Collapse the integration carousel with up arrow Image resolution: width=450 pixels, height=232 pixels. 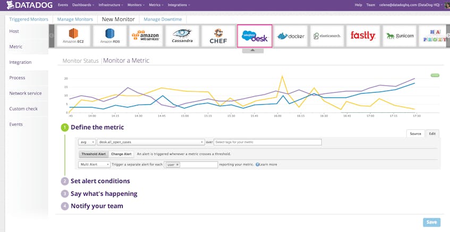click(x=253, y=51)
